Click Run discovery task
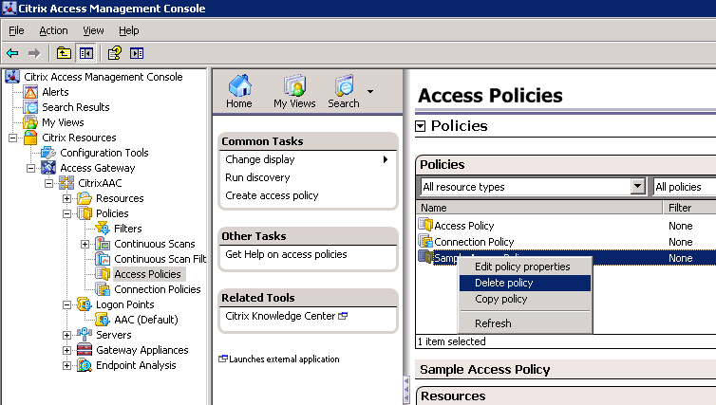 [x=257, y=177]
